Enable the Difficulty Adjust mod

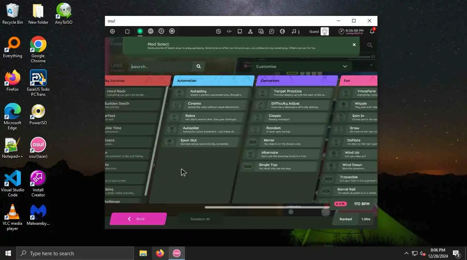[292, 105]
